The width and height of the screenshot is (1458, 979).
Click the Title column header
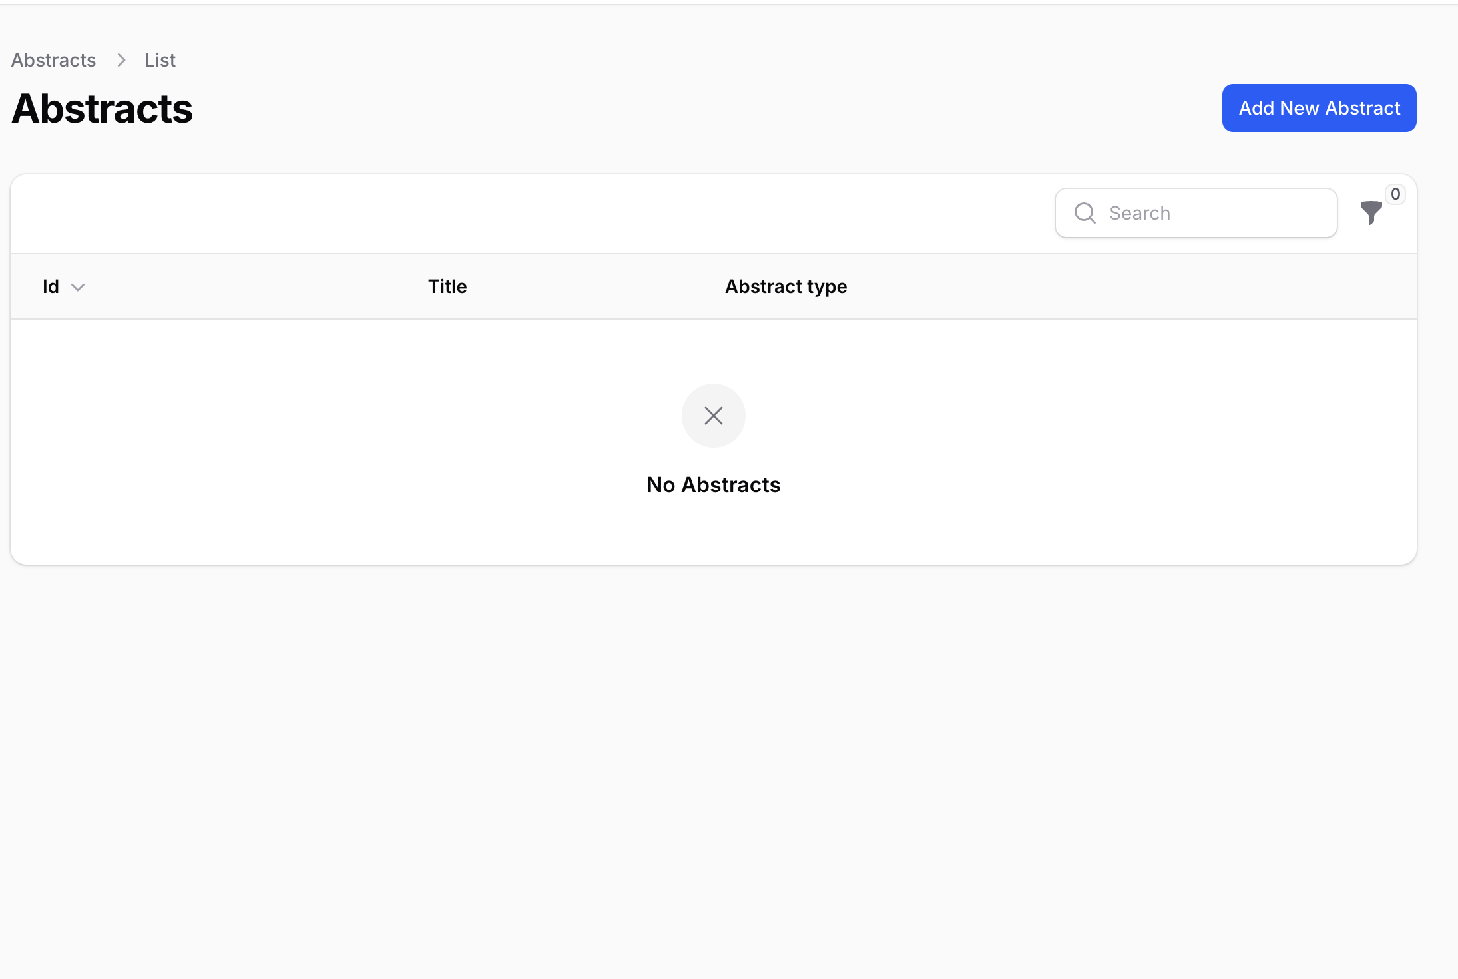click(x=447, y=286)
